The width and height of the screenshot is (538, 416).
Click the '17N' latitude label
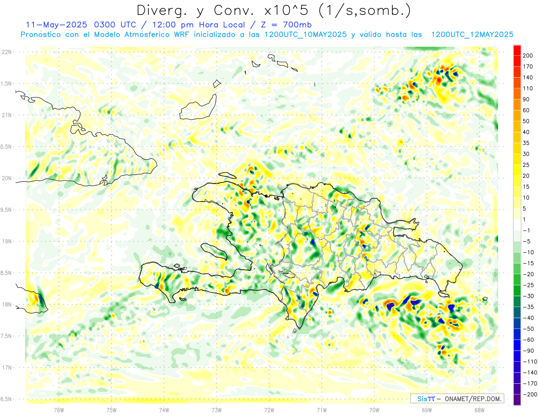pyautogui.click(x=7, y=368)
